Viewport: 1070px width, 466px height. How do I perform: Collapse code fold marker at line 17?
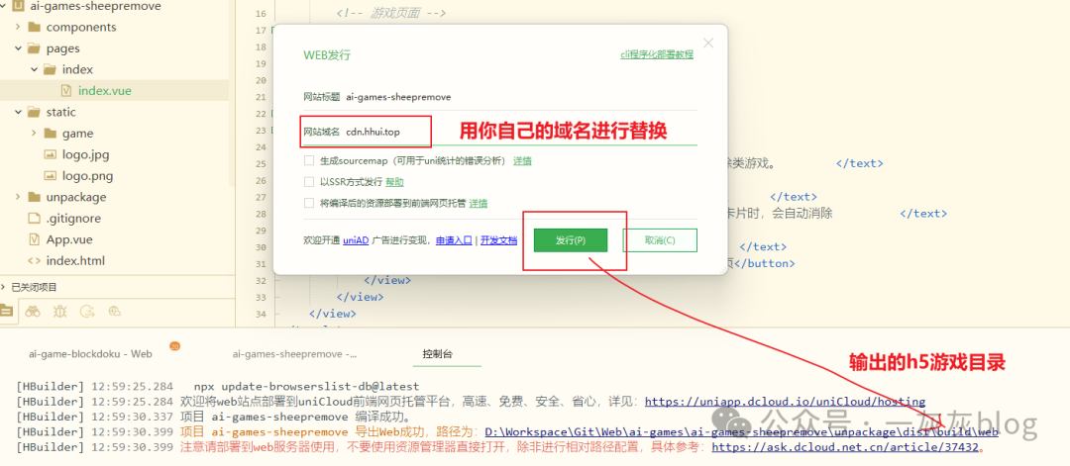pos(272,31)
